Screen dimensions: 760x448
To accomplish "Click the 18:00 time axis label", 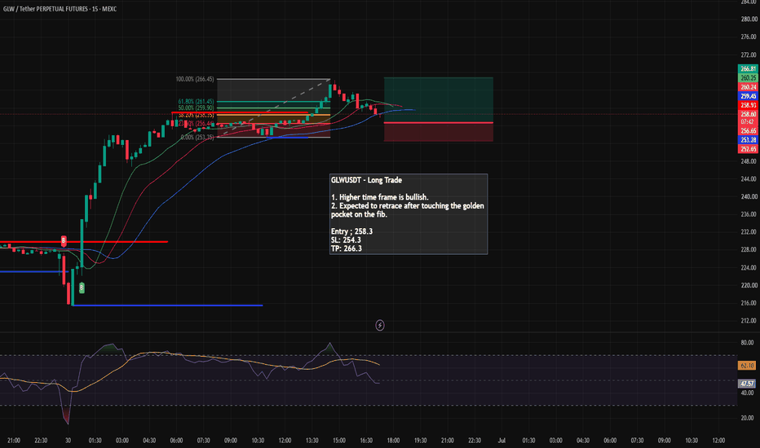I will [x=393, y=440].
